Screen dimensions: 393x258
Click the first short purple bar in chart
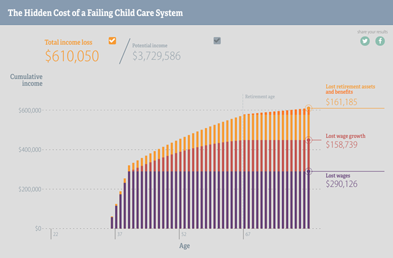pyautogui.click(x=112, y=222)
